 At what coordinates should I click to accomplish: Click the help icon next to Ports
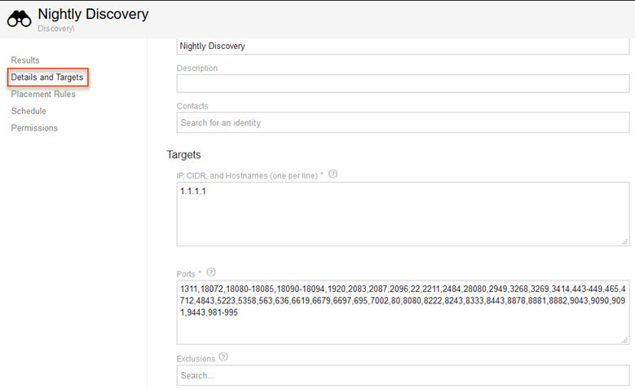pyautogui.click(x=212, y=272)
